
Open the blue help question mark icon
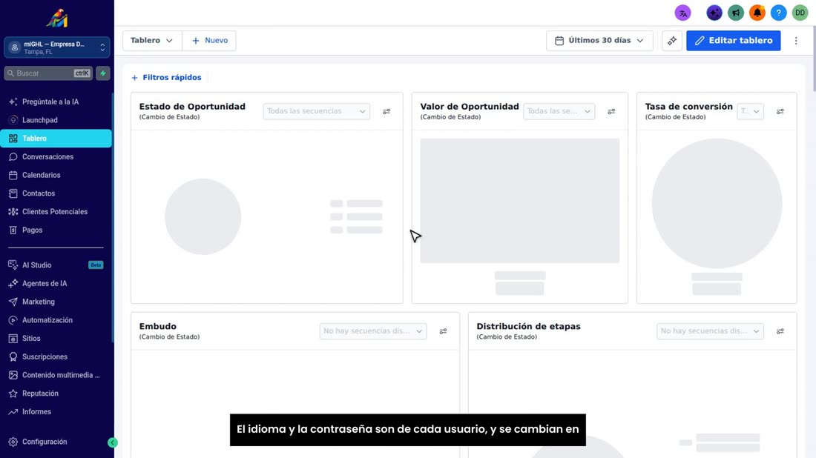pyautogui.click(x=778, y=13)
